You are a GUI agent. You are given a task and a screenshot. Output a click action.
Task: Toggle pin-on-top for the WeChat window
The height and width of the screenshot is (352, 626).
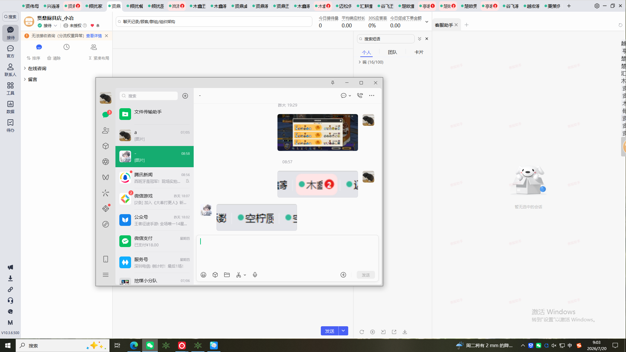(333, 83)
